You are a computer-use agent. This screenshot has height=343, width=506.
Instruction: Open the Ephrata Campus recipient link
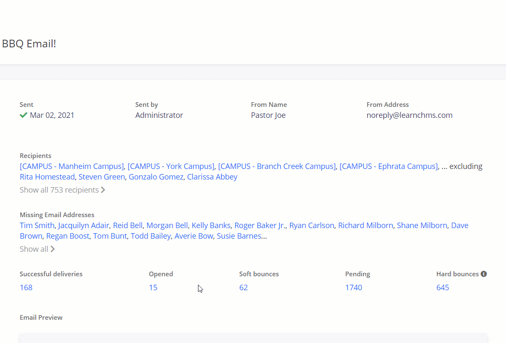click(x=388, y=166)
